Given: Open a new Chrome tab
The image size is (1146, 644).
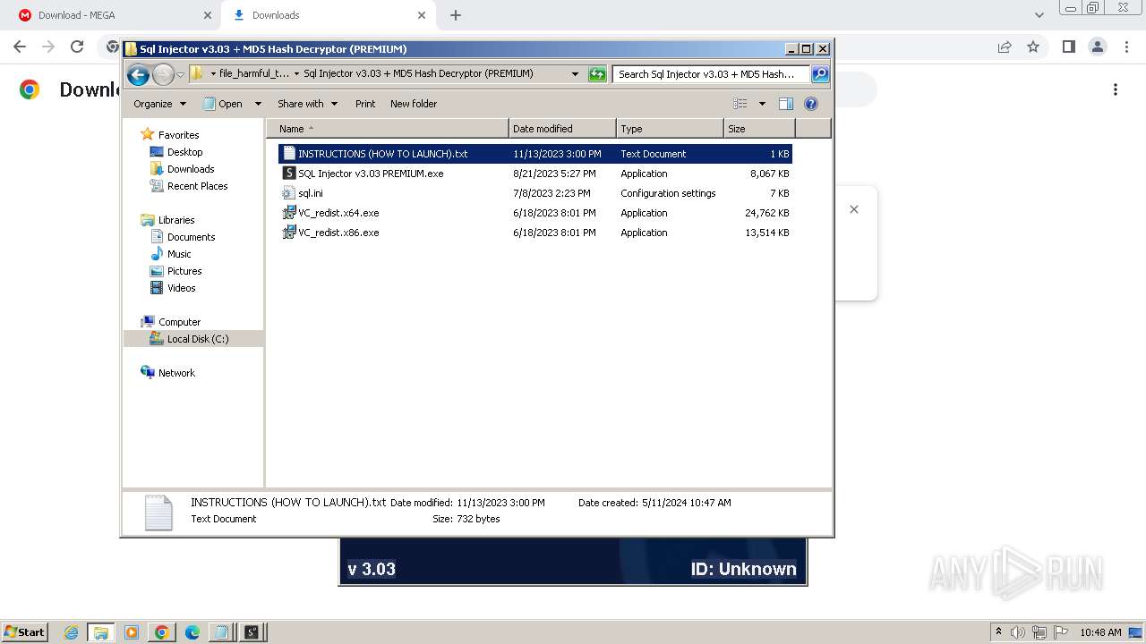Looking at the screenshot, I should point(456,15).
